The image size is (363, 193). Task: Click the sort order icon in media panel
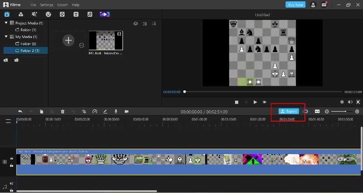(x=154, y=24)
